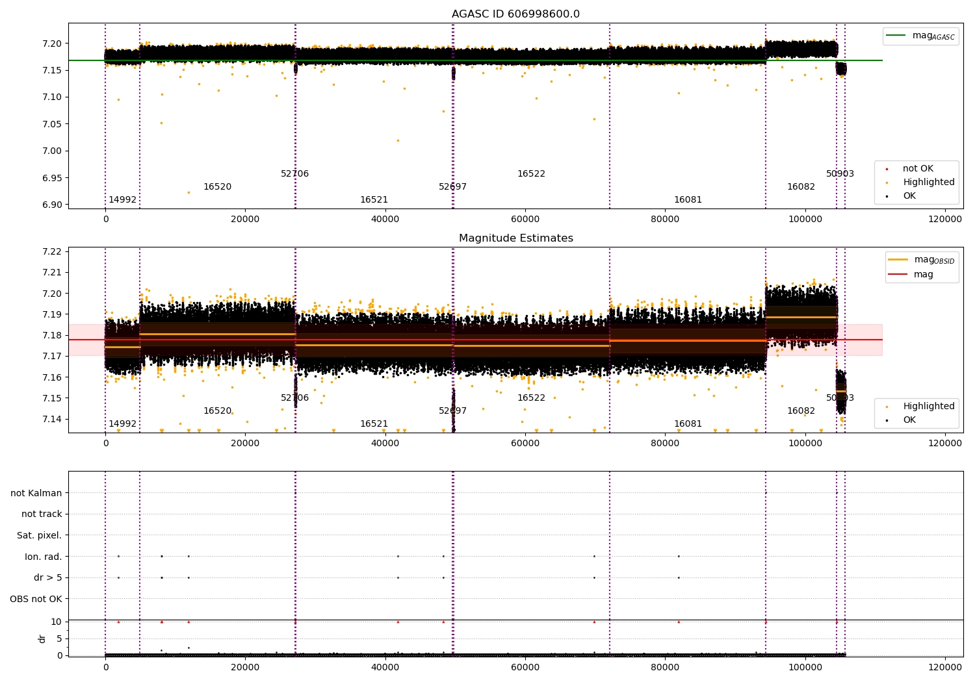The height and width of the screenshot is (682, 975).
Task: Click the rotated "dr" axis label
Action: 42,639
